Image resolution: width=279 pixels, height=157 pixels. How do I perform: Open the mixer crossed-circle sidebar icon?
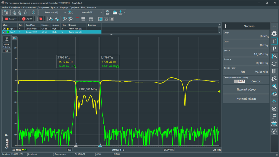[274, 109]
